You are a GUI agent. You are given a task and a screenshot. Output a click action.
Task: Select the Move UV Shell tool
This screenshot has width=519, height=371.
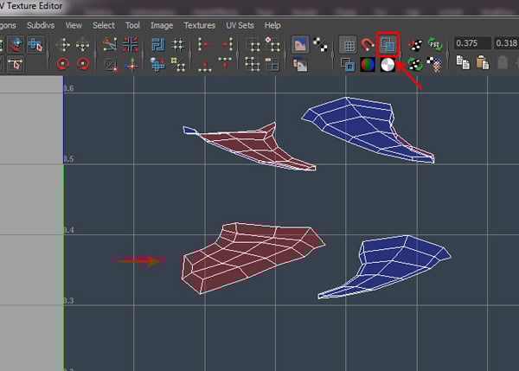point(35,44)
